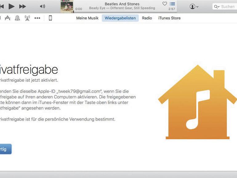Click the remaining time 2:57
Viewport: 237px width, 178px height.
pyautogui.click(x=172, y=9)
